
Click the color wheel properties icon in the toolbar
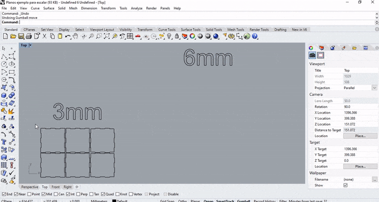pyautogui.click(x=192, y=36)
